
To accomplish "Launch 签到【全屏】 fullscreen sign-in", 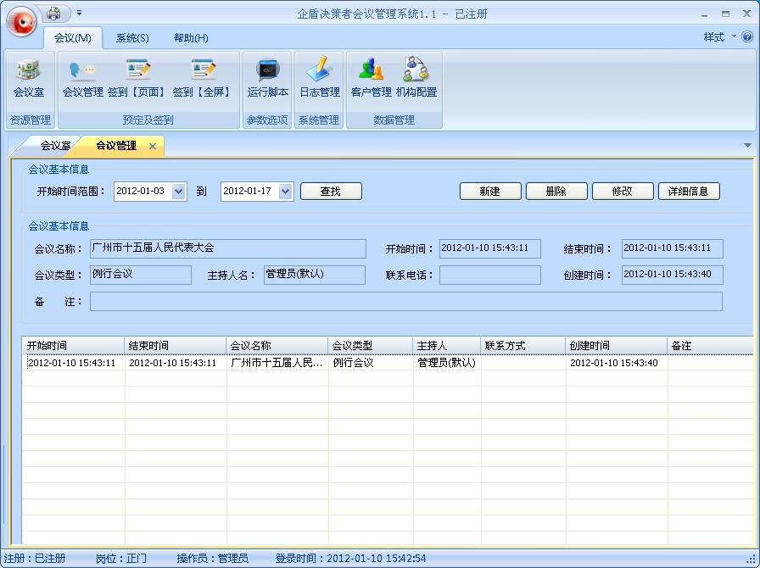I will coord(202,78).
